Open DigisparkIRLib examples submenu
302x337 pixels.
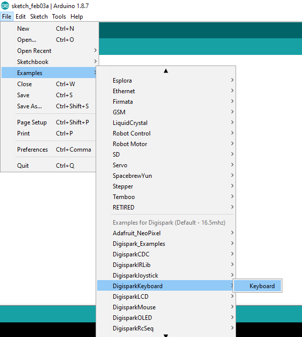(166, 265)
